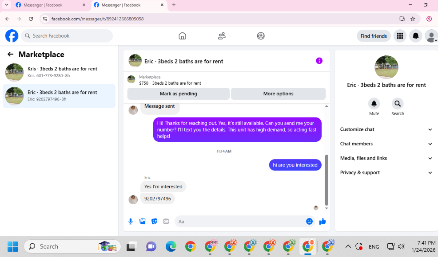Bookmark this page with the star icon

(413, 19)
